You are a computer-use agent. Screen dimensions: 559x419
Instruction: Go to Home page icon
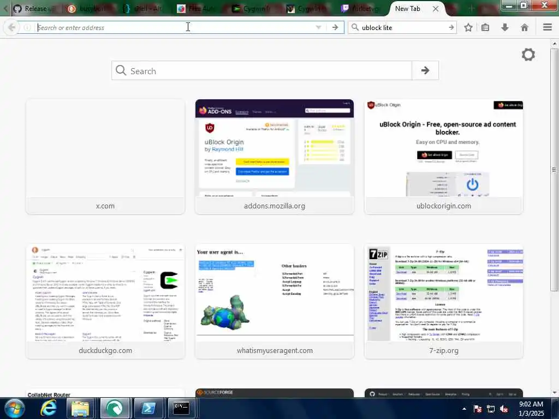[525, 27]
